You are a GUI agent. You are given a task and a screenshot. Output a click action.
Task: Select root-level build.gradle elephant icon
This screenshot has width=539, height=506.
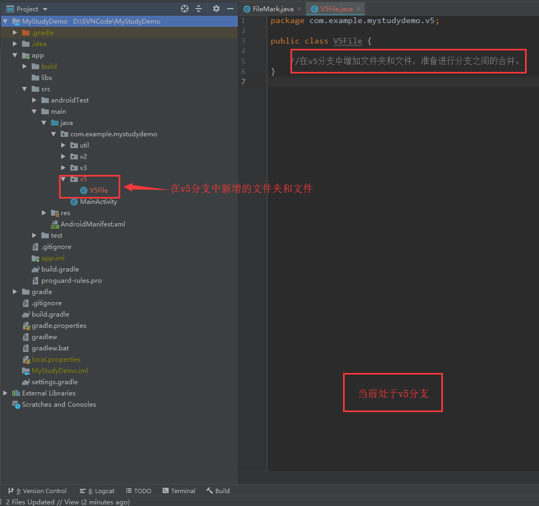point(26,314)
